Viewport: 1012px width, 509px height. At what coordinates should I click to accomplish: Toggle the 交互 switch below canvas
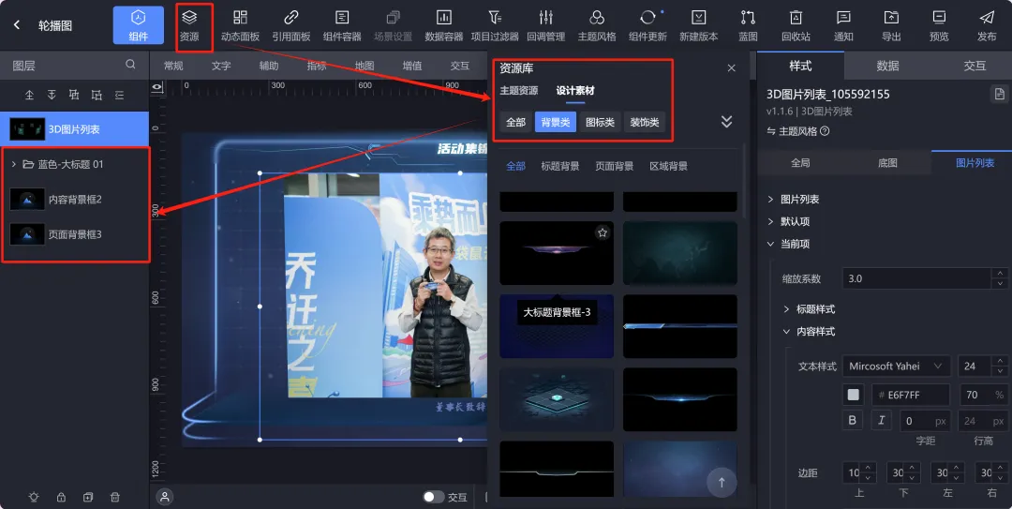433,497
